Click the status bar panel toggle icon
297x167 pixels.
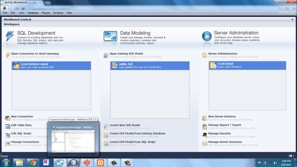point(291,156)
